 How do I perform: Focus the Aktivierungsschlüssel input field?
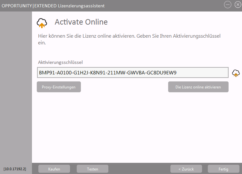[133, 72]
